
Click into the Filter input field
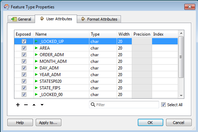127,104
